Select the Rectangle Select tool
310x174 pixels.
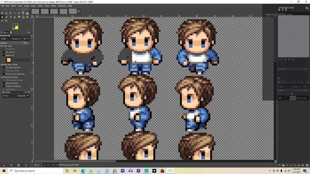tap(6, 13)
